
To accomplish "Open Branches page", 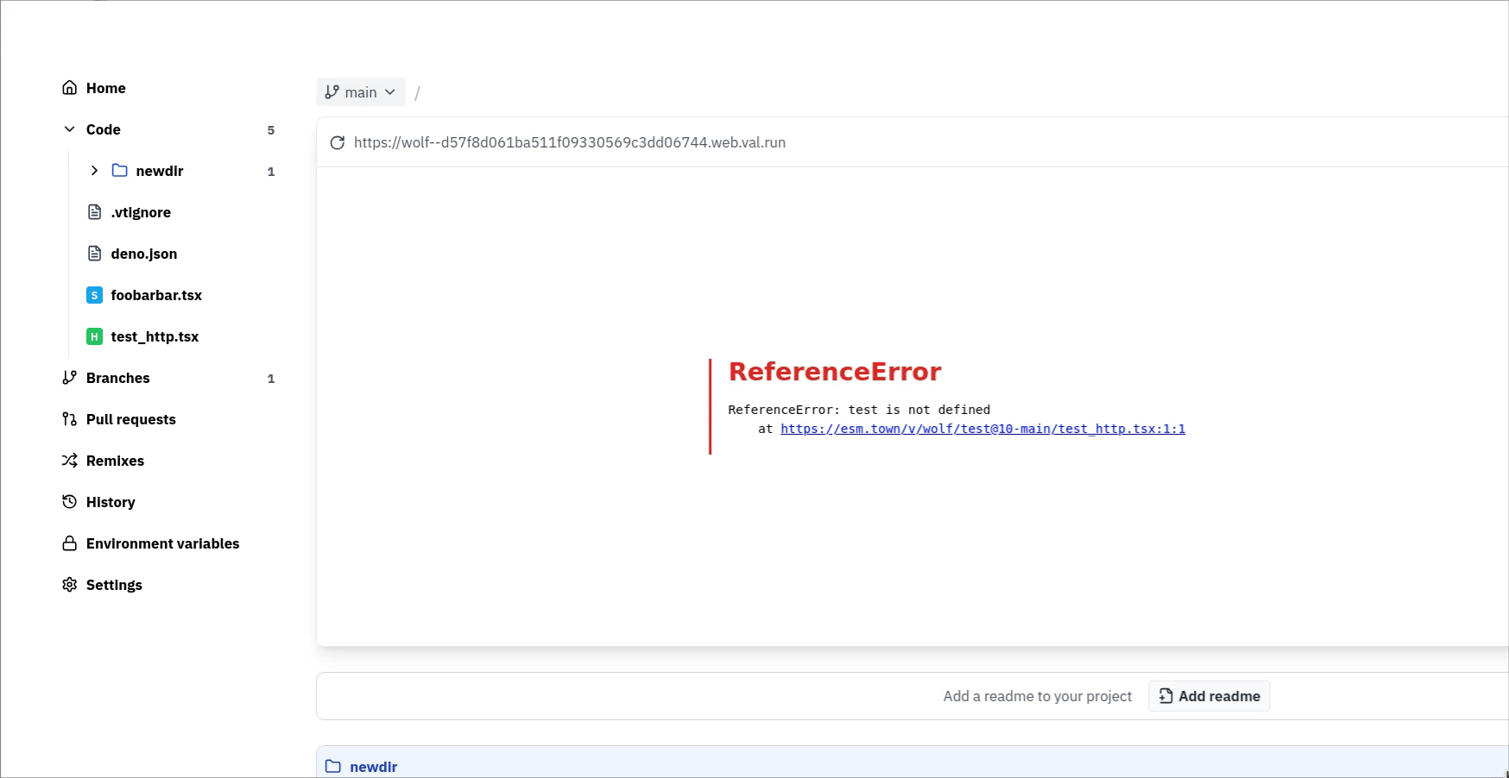I will pos(118,378).
